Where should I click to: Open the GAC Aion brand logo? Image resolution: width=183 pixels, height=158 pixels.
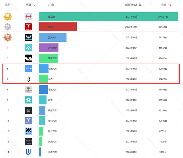coord(28,48)
